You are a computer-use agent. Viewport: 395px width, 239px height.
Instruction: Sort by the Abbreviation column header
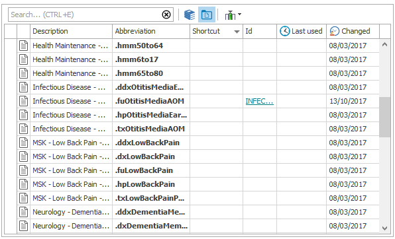pos(151,31)
